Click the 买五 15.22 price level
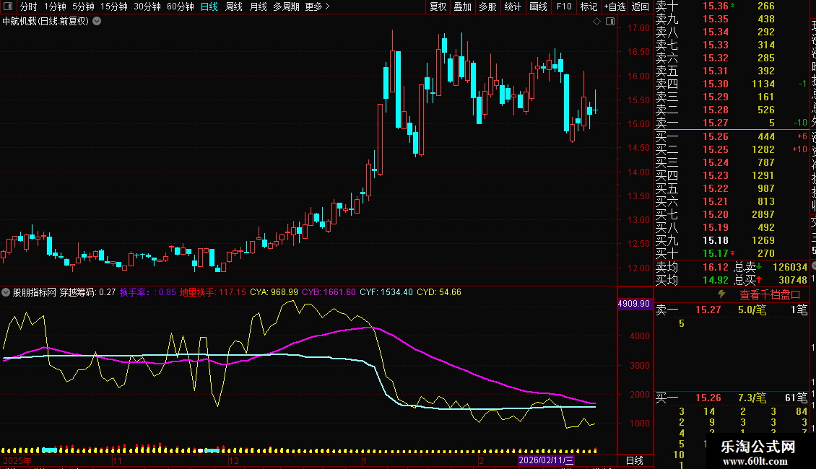 [715, 188]
